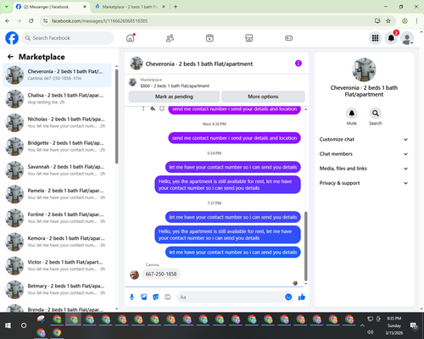The height and width of the screenshot is (339, 424).
Task: Search in conversation magnifier icon
Action: coord(376,114)
